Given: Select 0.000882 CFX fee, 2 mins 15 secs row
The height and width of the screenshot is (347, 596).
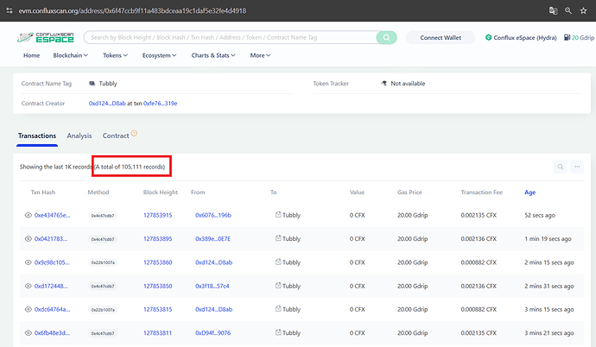Looking at the screenshot, I should [x=479, y=262].
